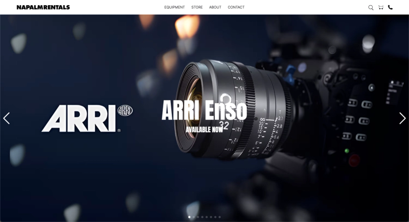The image size is (409, 222).
Task: Select the seventh carousel dot
Action: coord(215,217)
